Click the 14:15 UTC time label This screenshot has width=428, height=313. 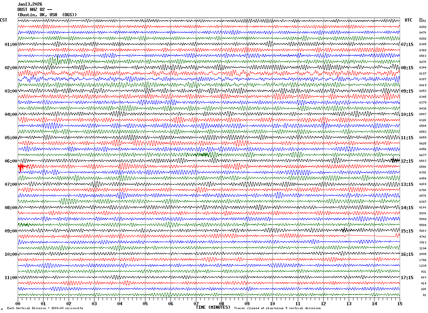407,208
